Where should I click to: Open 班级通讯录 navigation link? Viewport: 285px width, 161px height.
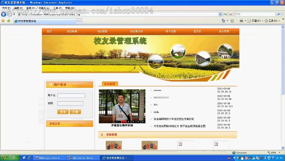pos(136,31)
